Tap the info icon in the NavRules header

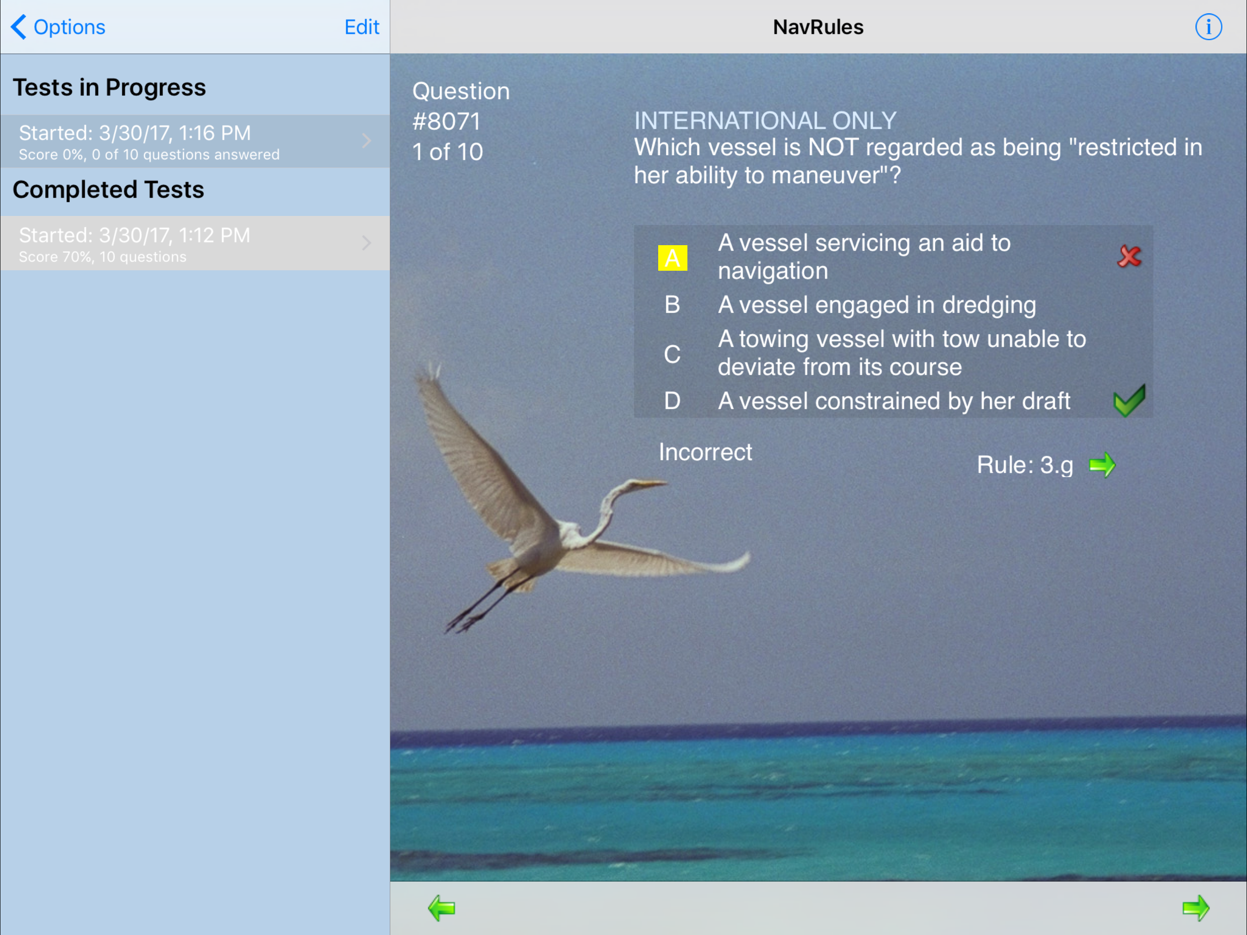pyautogui.click(x=1208, y=27)
